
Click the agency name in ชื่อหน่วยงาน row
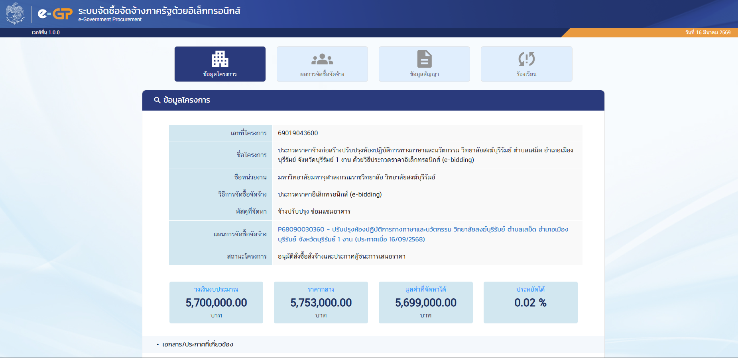point(356,177)
